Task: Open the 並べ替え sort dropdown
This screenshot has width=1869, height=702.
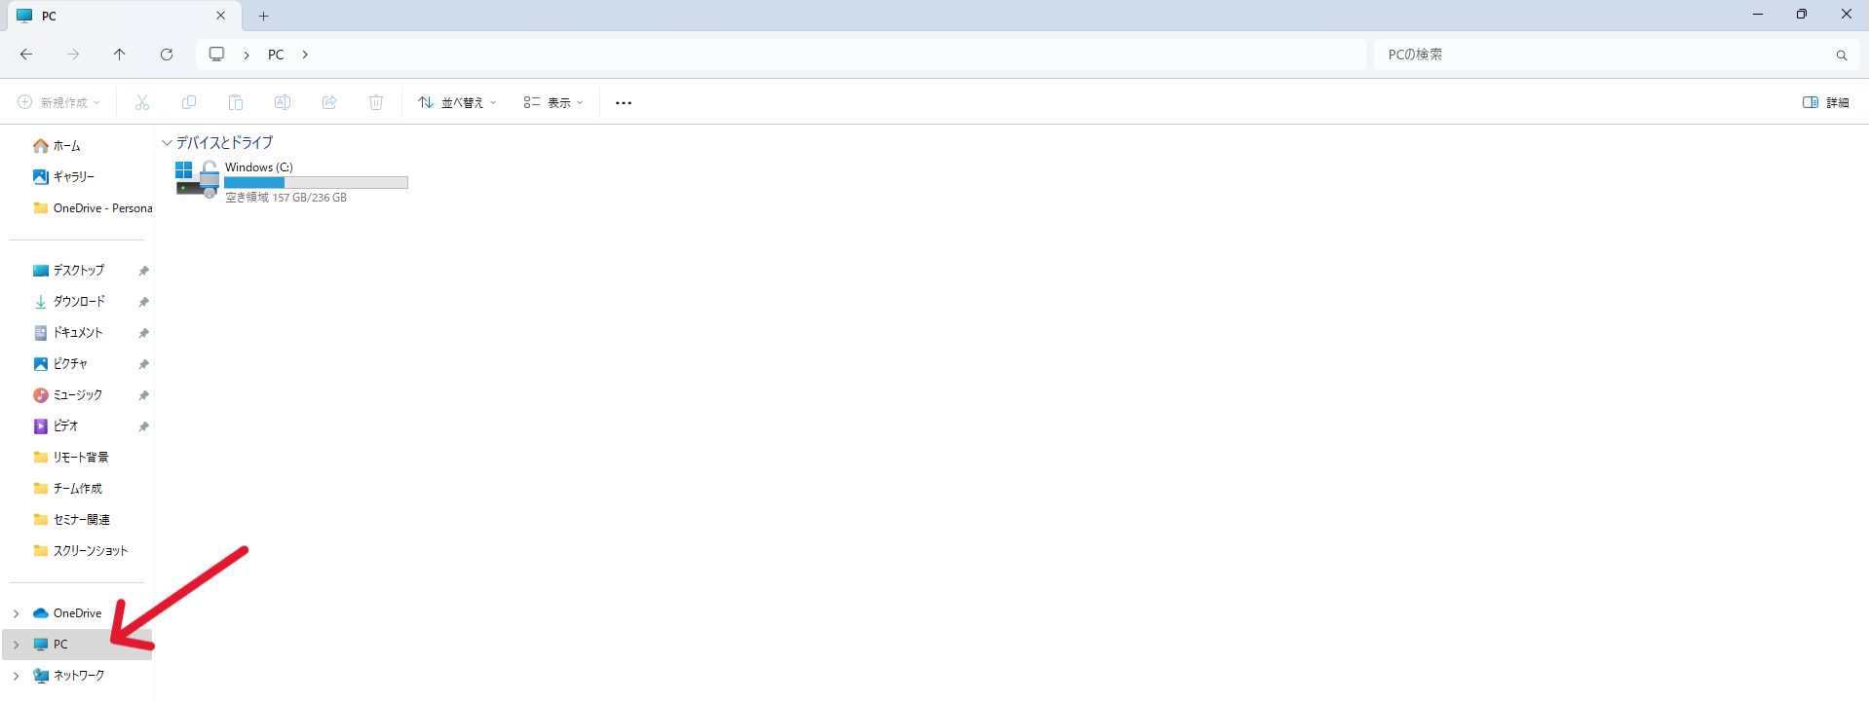Action: point(457,102)
